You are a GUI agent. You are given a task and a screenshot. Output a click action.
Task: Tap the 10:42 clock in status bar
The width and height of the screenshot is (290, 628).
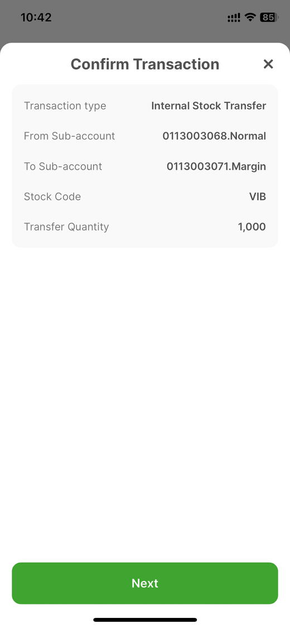tap(36, 18)
